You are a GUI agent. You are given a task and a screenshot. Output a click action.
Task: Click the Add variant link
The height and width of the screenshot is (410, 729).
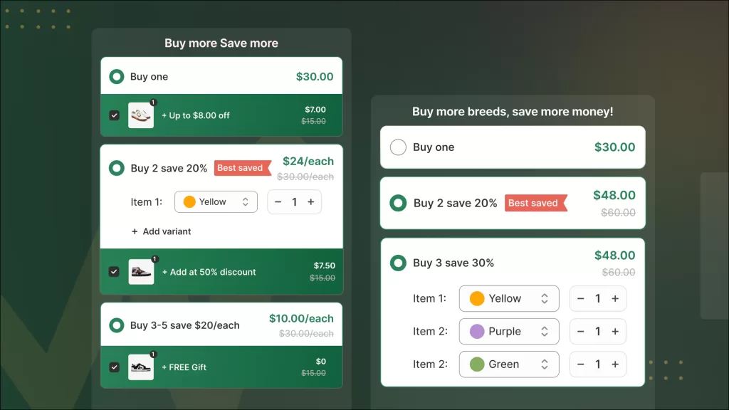[x=162, y=231]
